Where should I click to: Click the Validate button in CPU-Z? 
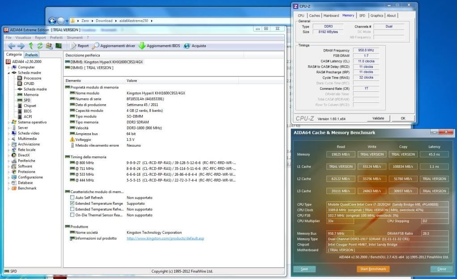[x=378, y=118]
